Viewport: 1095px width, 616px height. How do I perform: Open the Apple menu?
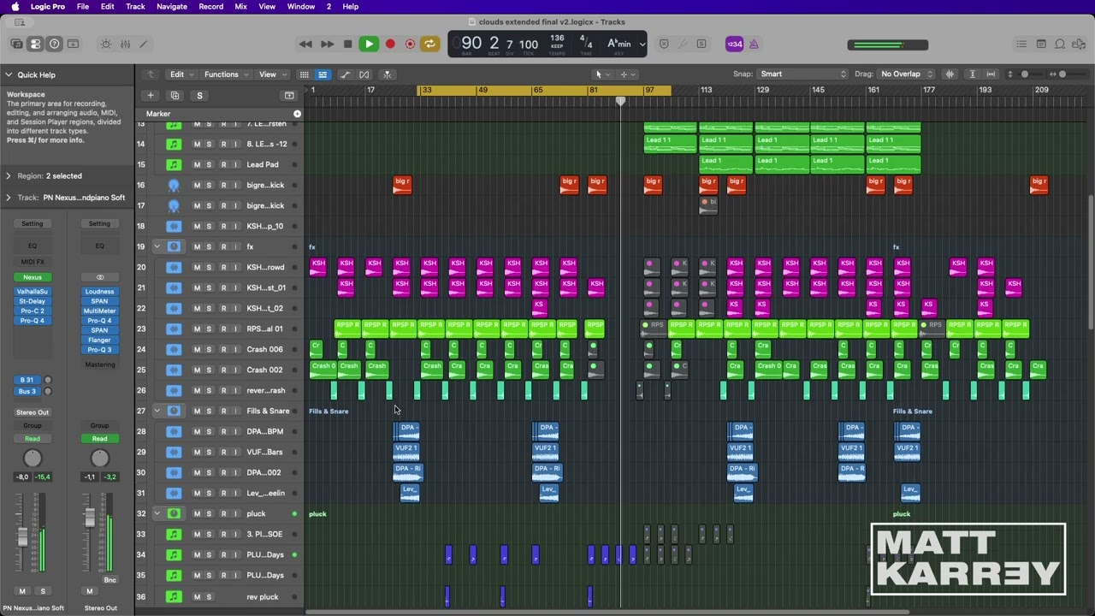point(15,7)
